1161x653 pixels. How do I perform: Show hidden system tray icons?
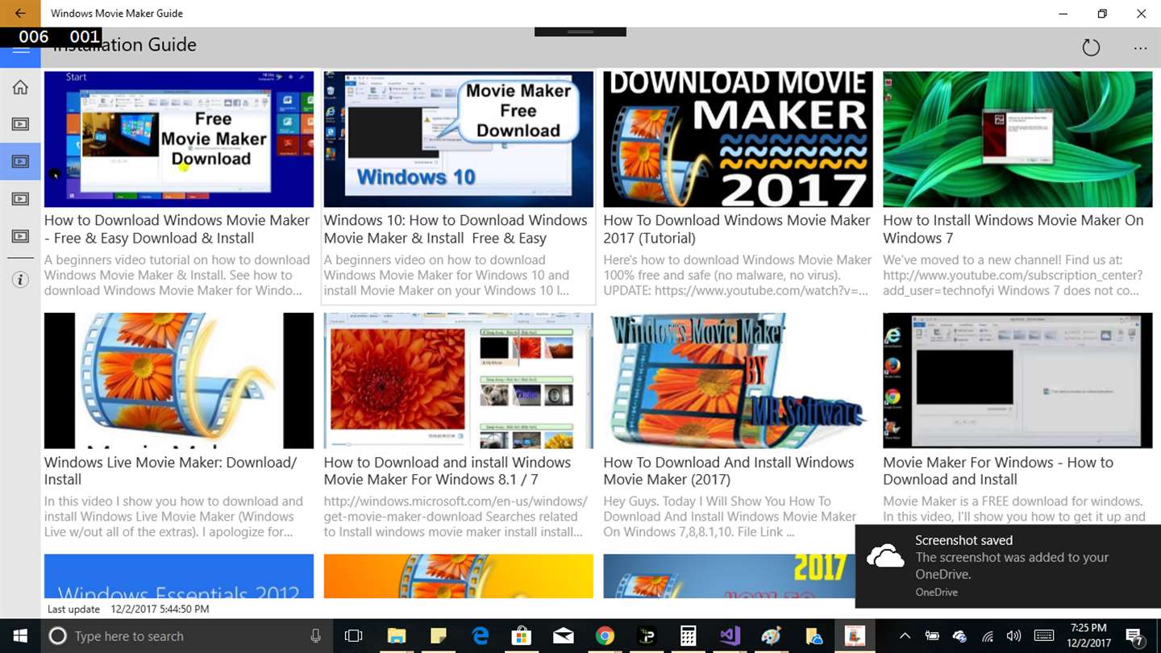905,636
